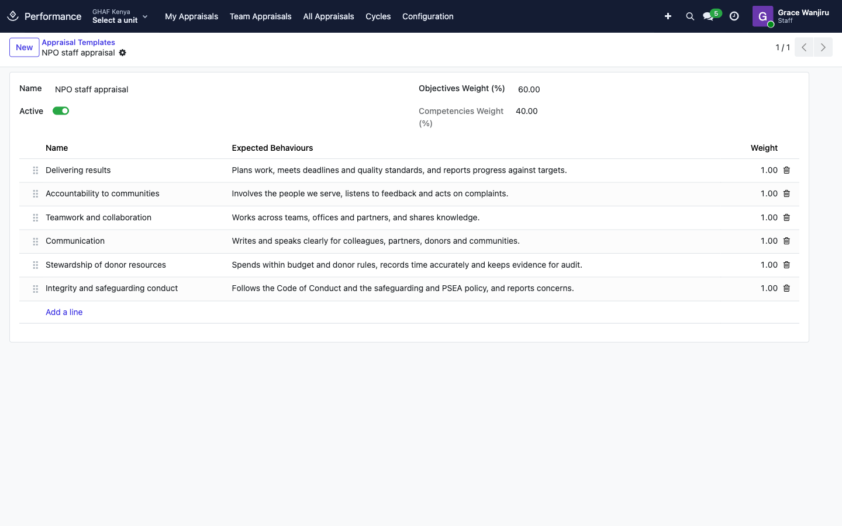842x526 pixels.
Task: Go to the previous record arrow
Action: pos(804,47)
